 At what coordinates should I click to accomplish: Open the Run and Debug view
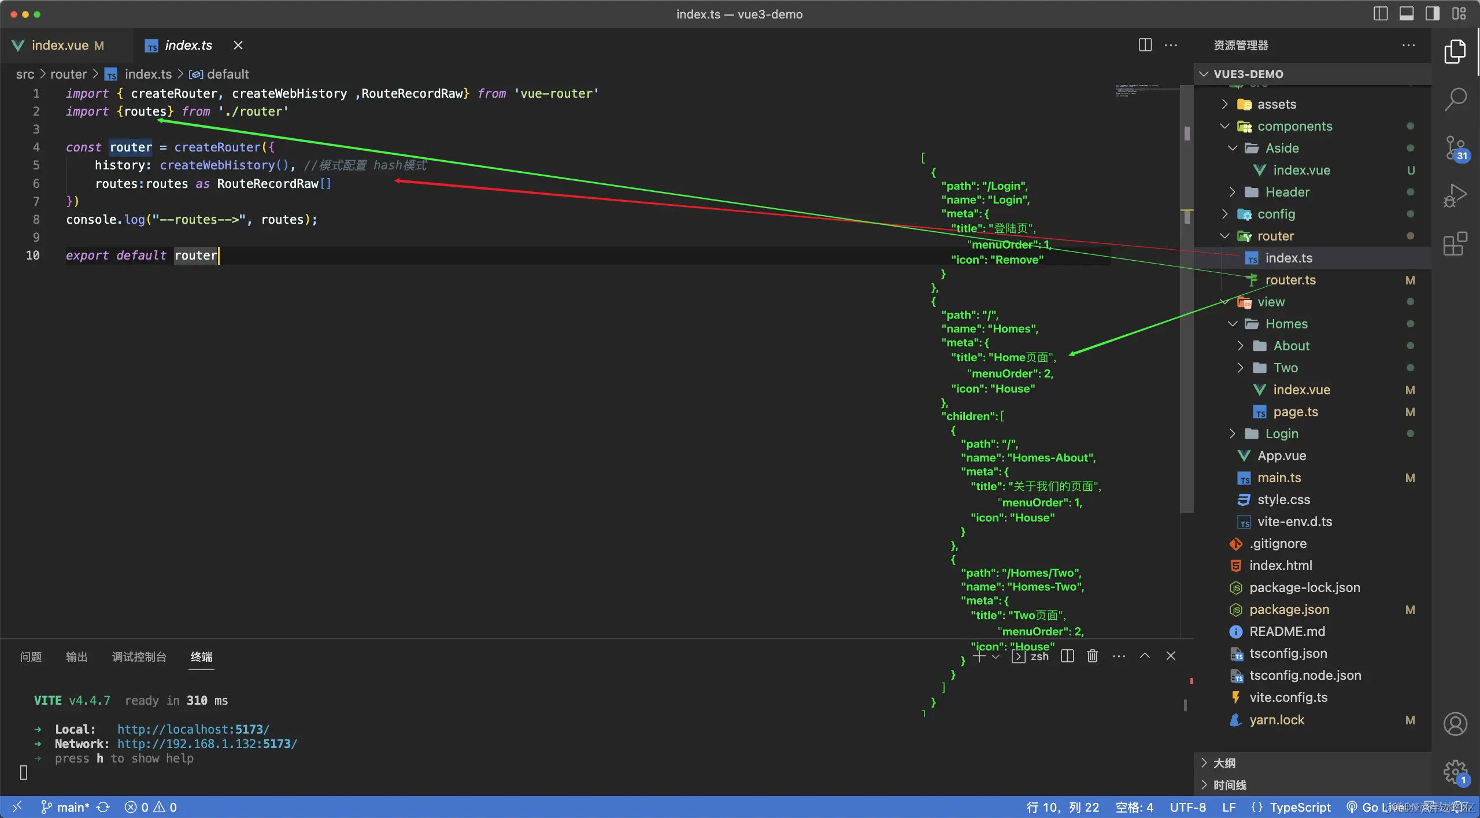point(1455,196)
